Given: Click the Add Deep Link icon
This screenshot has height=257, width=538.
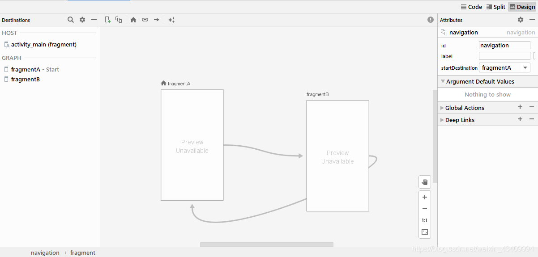Looking at the screenshot, I should [145, 20].
